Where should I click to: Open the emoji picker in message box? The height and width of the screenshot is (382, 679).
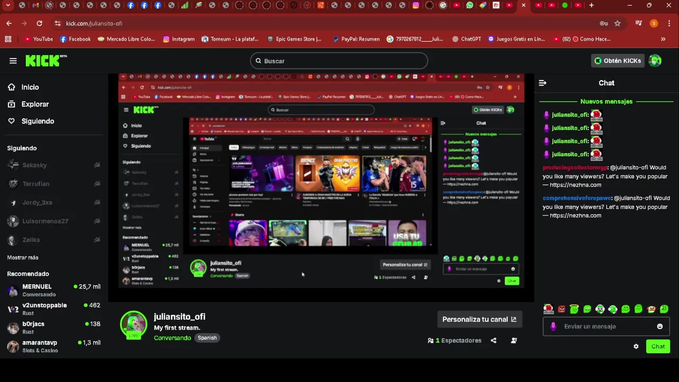pos(660,326)
